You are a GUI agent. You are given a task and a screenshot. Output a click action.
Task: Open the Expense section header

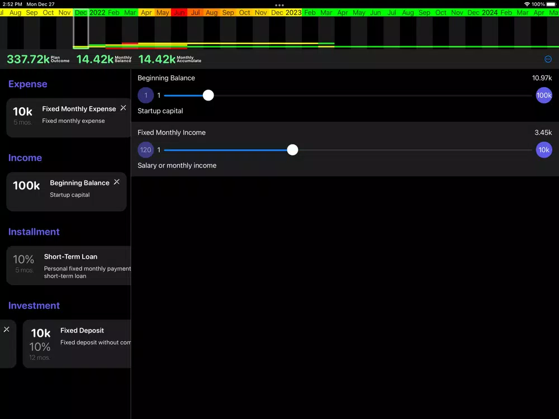[28, 84]
